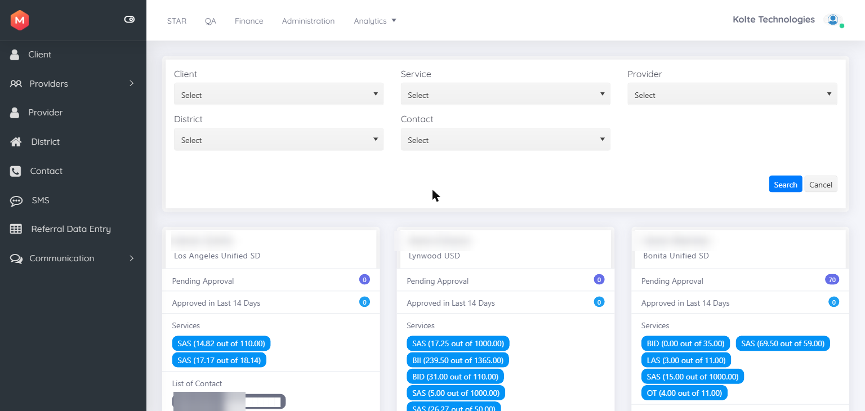This screenshot has height=411, width=865.
Task: Open the District select dropdown
Action: (x=279, y=140)
